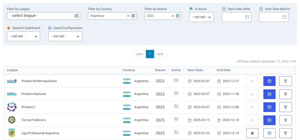Star Primera C for dashboard
This screenshot has height=140, width=300.
tap(252, 107)
